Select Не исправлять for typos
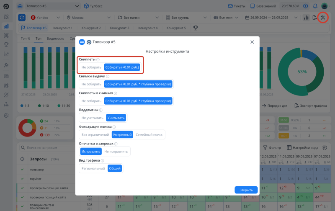The height and width of the screenshot is (211, 335). point(116,151)
